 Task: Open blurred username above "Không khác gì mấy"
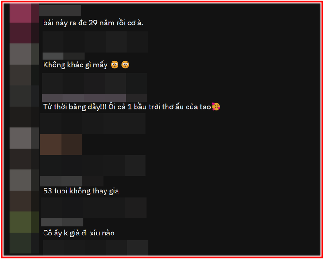[x=63, y=56]
